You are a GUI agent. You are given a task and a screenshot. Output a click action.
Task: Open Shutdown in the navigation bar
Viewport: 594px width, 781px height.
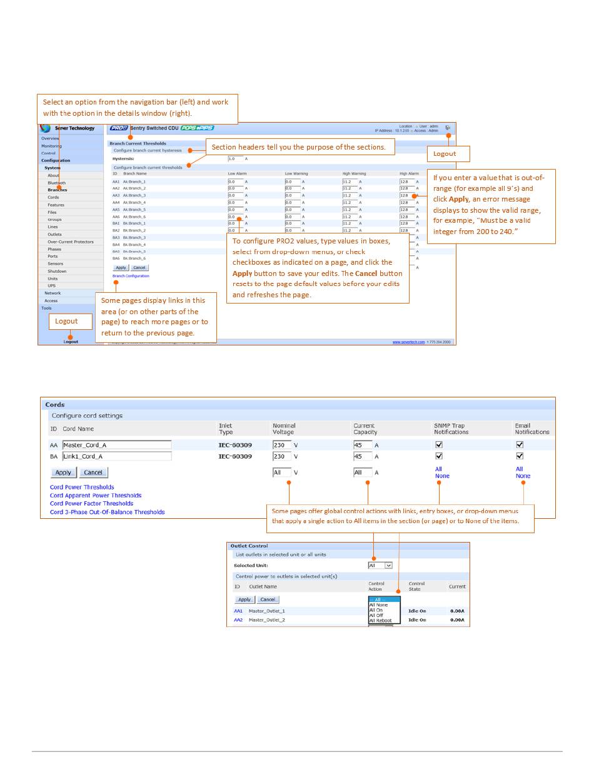[x=57, y=271]
